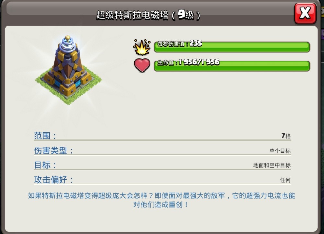Viewport: 324px width, 234px height.
Task: Close the Giga Tesla info window
Action: [x=305, y=13]
